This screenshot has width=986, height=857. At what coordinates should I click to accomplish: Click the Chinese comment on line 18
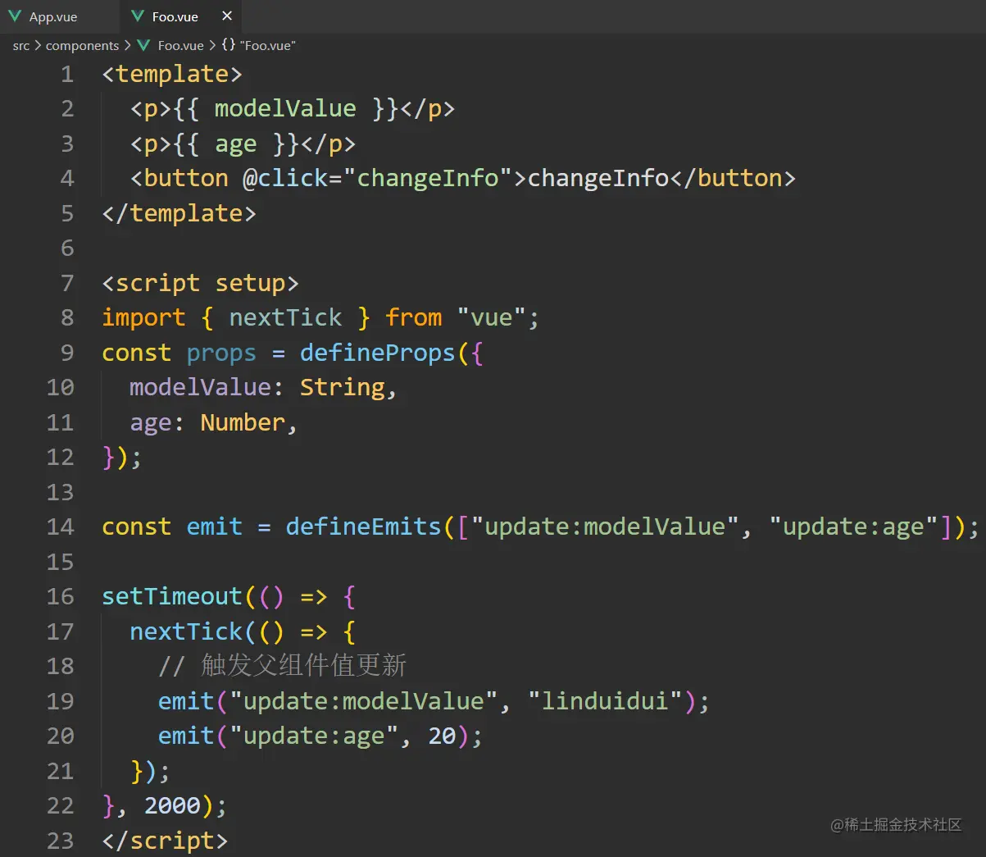pos(283,666)
